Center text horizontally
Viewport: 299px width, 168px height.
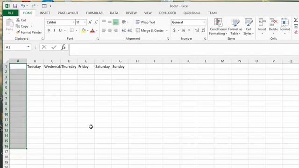[110, 30]
